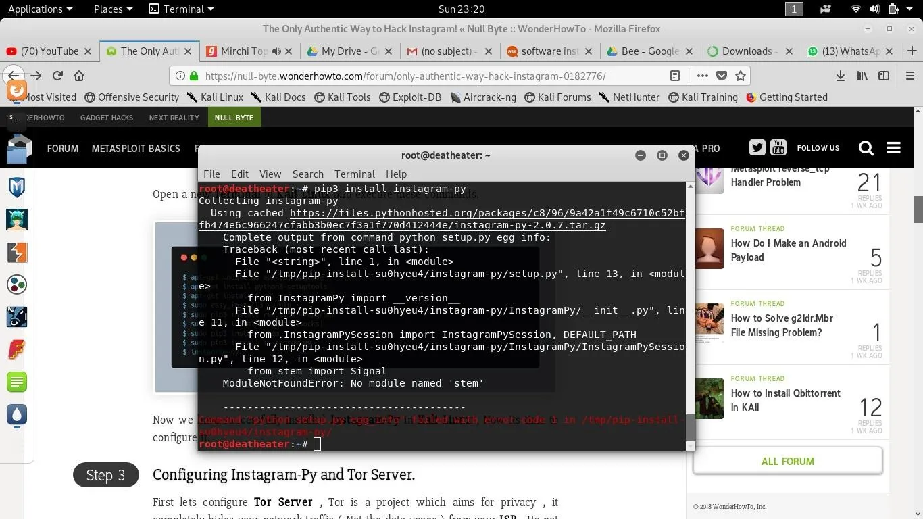Open terminal Help menu
This screenshot has width=923, height=519.
[x=396, y=174]
